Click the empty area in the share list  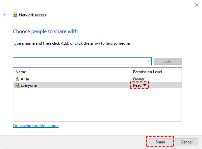pyautogui.click(x=72, y=105)
